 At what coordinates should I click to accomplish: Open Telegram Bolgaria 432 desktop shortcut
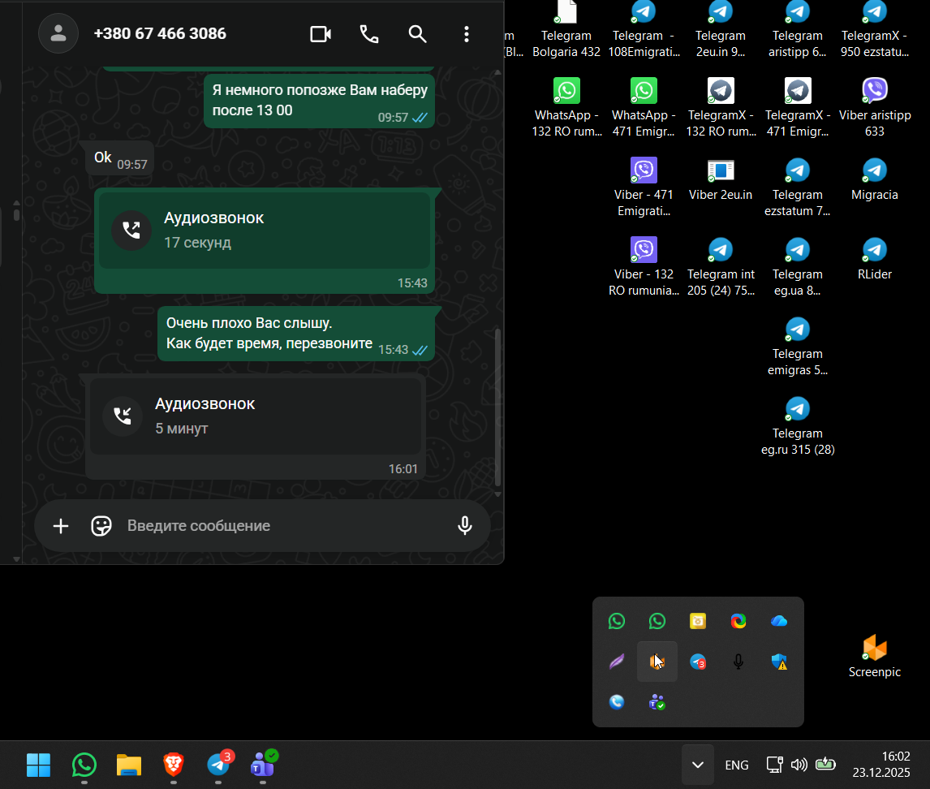click(x=566, y=30)
